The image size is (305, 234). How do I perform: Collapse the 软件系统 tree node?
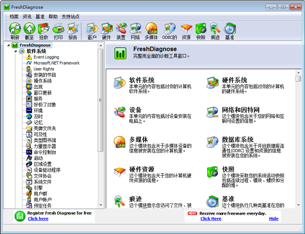(16, 51)
